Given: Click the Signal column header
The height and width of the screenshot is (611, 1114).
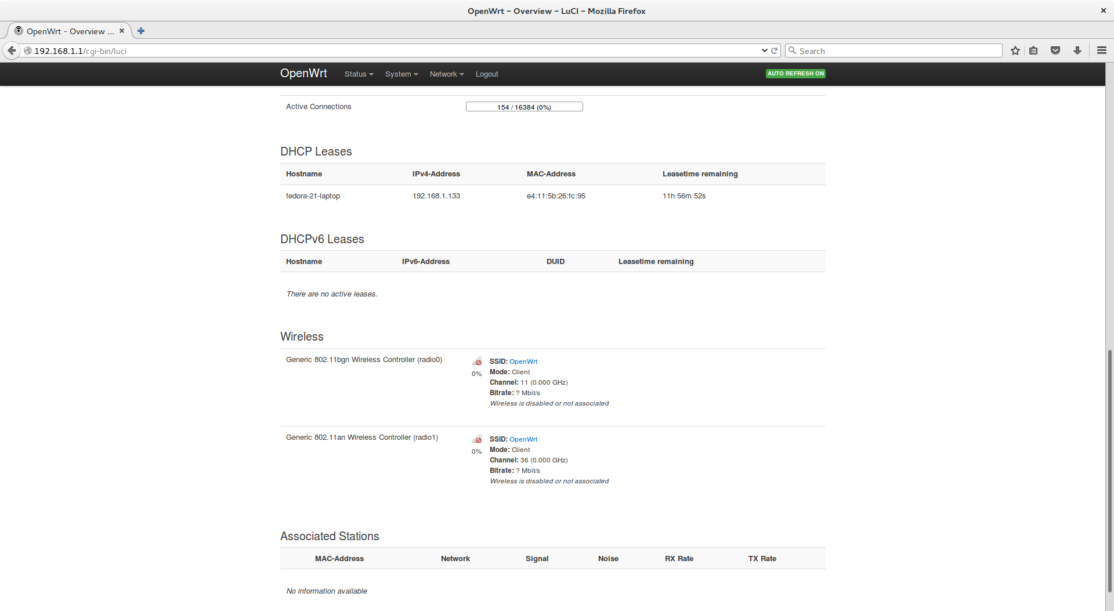Looking at the screenshot, I should point(537,559).
